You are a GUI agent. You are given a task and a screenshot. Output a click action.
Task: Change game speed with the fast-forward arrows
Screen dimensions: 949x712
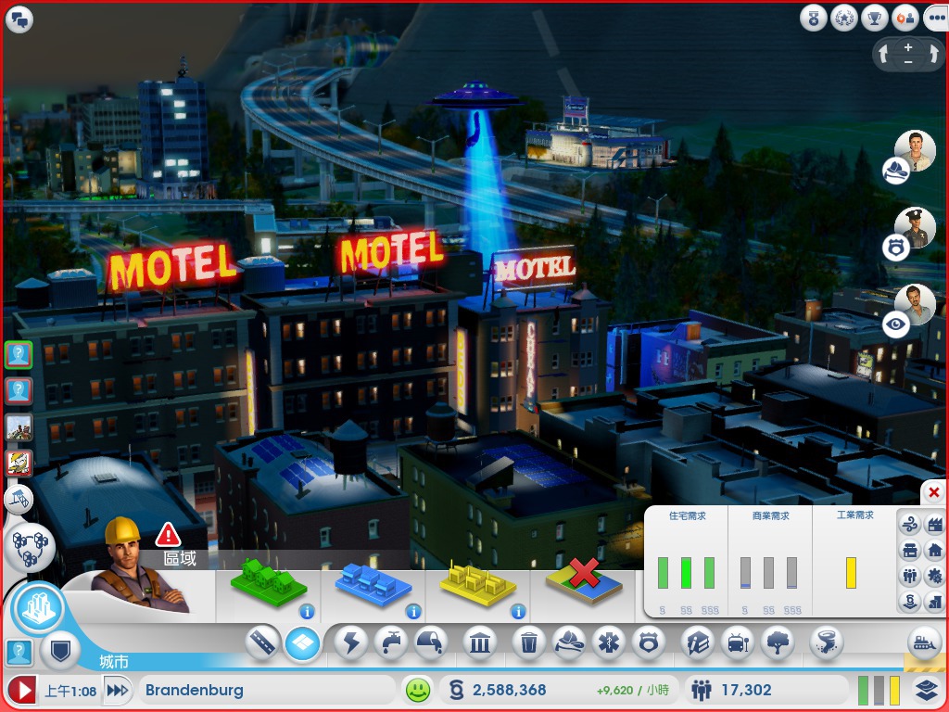pyautogui.click(x=118, y=690)
